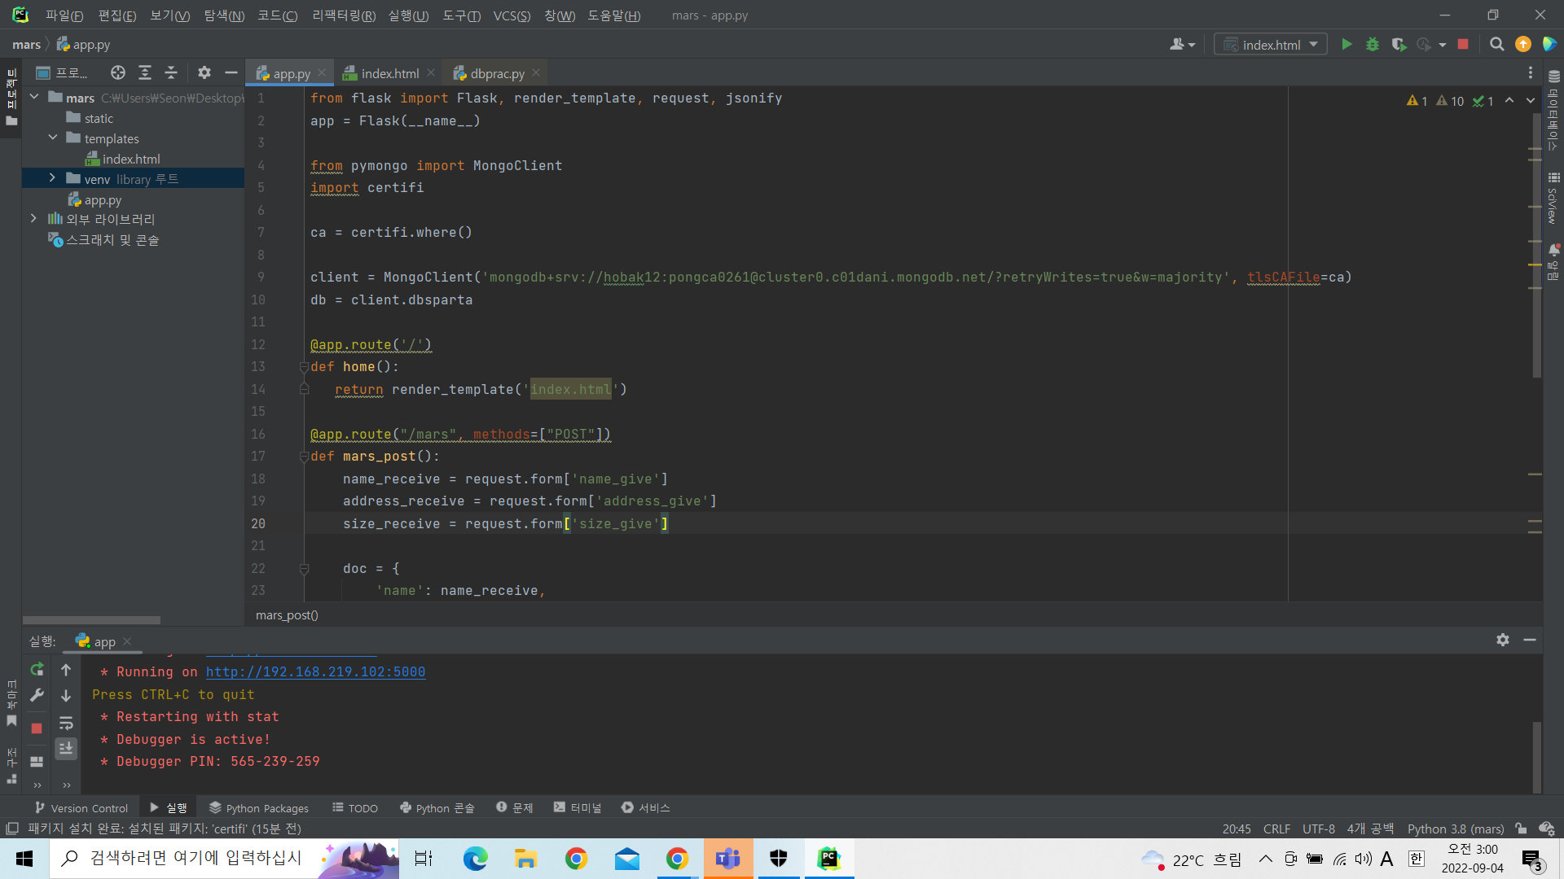
Task: Expand the venv folder
Action: click(53, 178)
